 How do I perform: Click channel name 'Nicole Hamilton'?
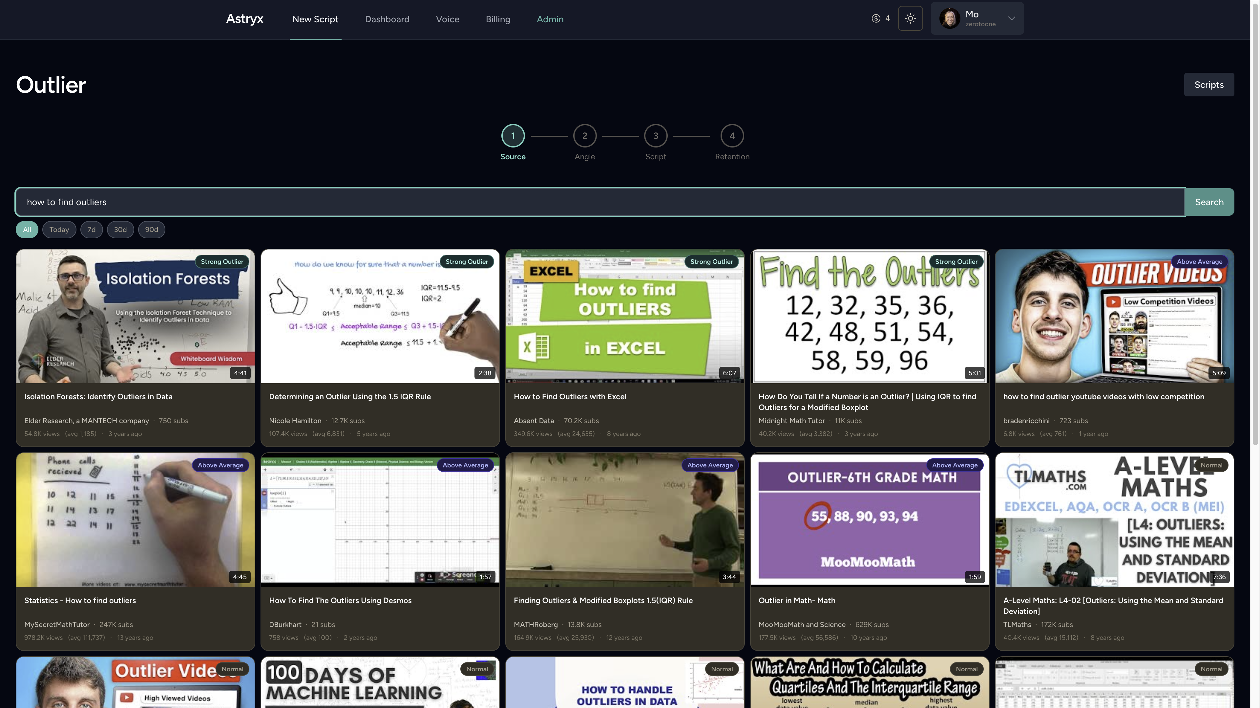(x=295, y=421)
